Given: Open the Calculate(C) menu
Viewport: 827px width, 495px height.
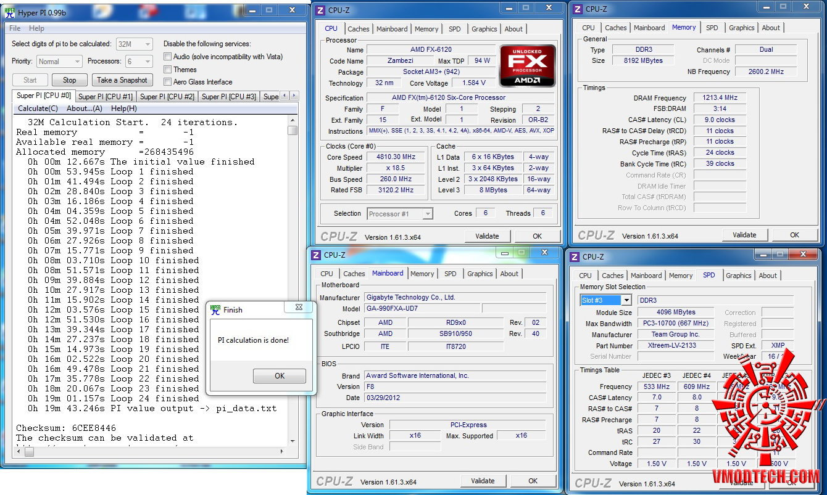Looking at the screenshot, I should click(x=38, y=108).
